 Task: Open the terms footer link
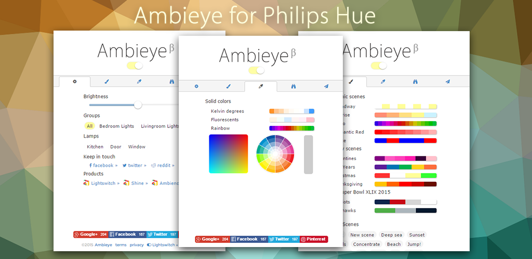[x=121, y=245]
